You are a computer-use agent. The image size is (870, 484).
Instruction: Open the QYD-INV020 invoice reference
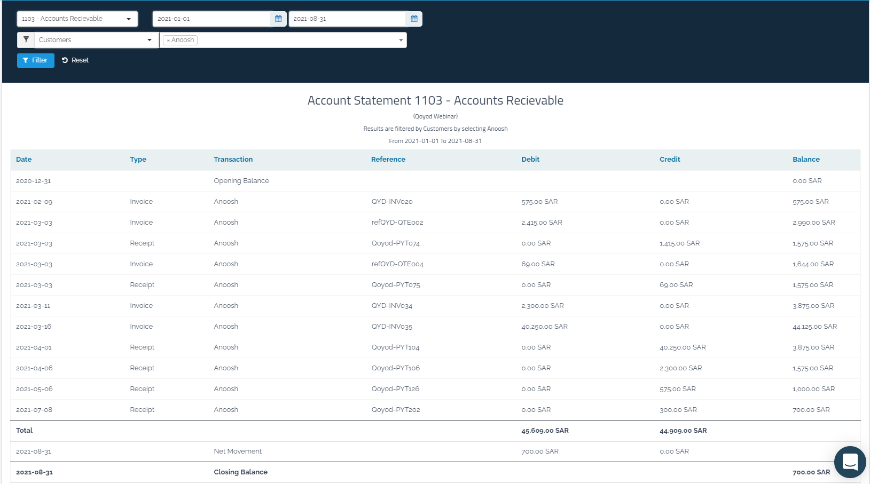[392, 202]
